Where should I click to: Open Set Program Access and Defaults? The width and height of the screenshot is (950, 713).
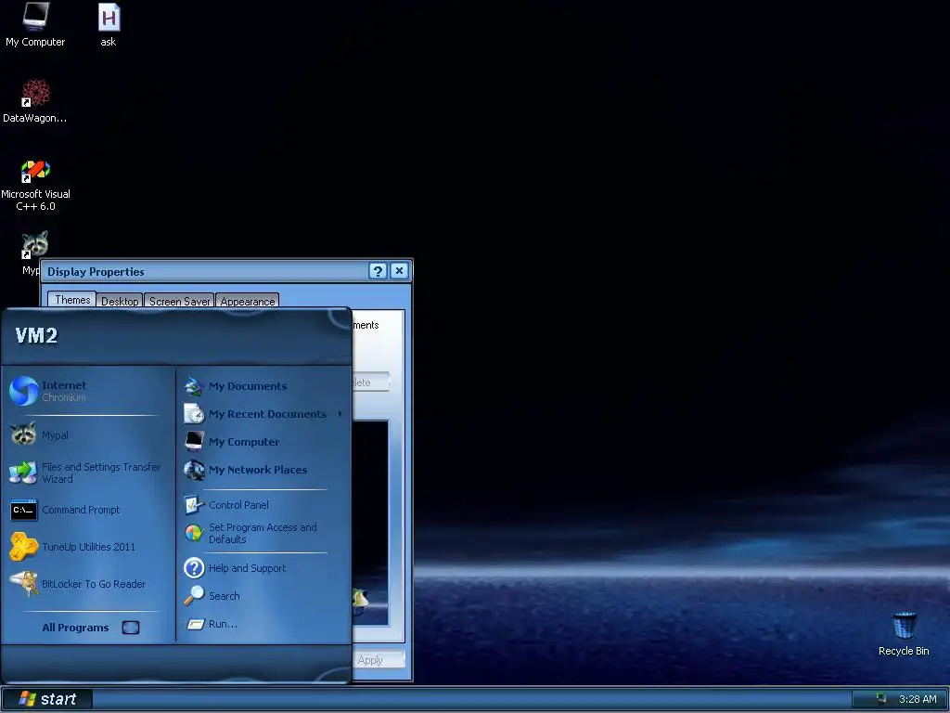pyautogui.click(x=262, y=533)
